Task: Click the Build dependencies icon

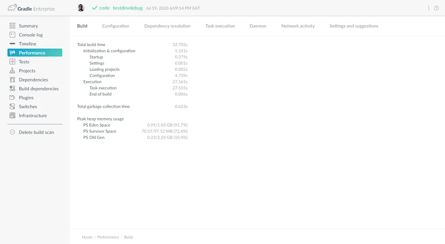Action: [12, 89]
